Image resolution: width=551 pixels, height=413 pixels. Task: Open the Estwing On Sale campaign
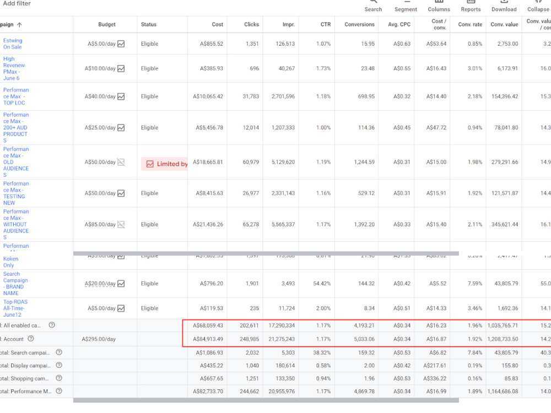[x=13, y=44]
